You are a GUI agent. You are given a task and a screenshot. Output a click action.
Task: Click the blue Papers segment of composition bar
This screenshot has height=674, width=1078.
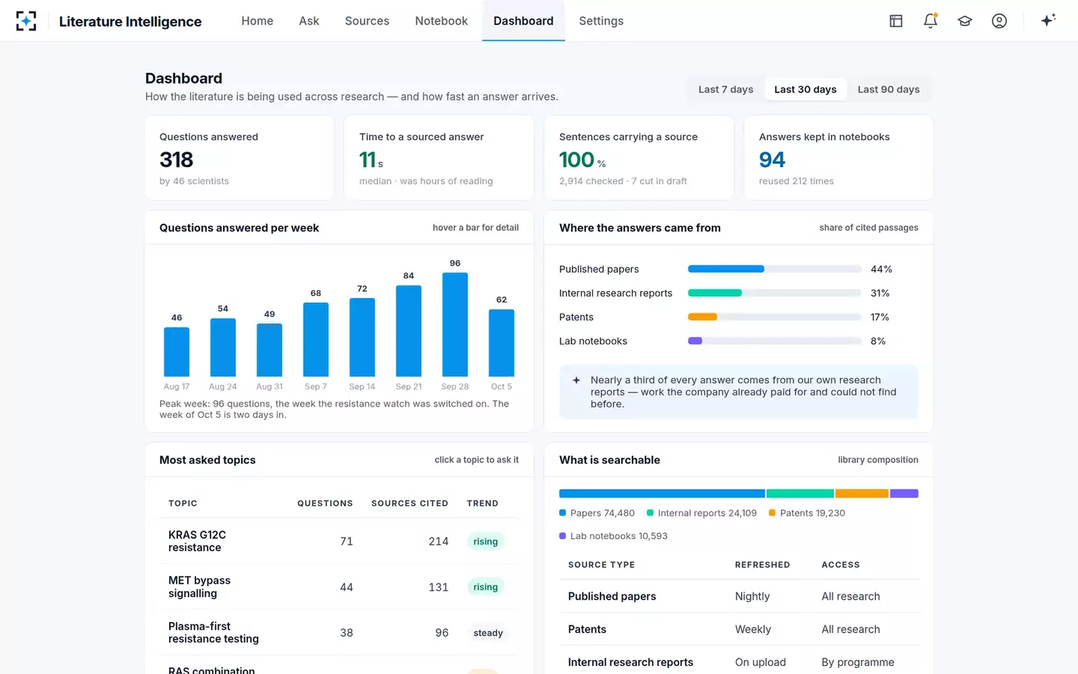[x=662, y=494]
